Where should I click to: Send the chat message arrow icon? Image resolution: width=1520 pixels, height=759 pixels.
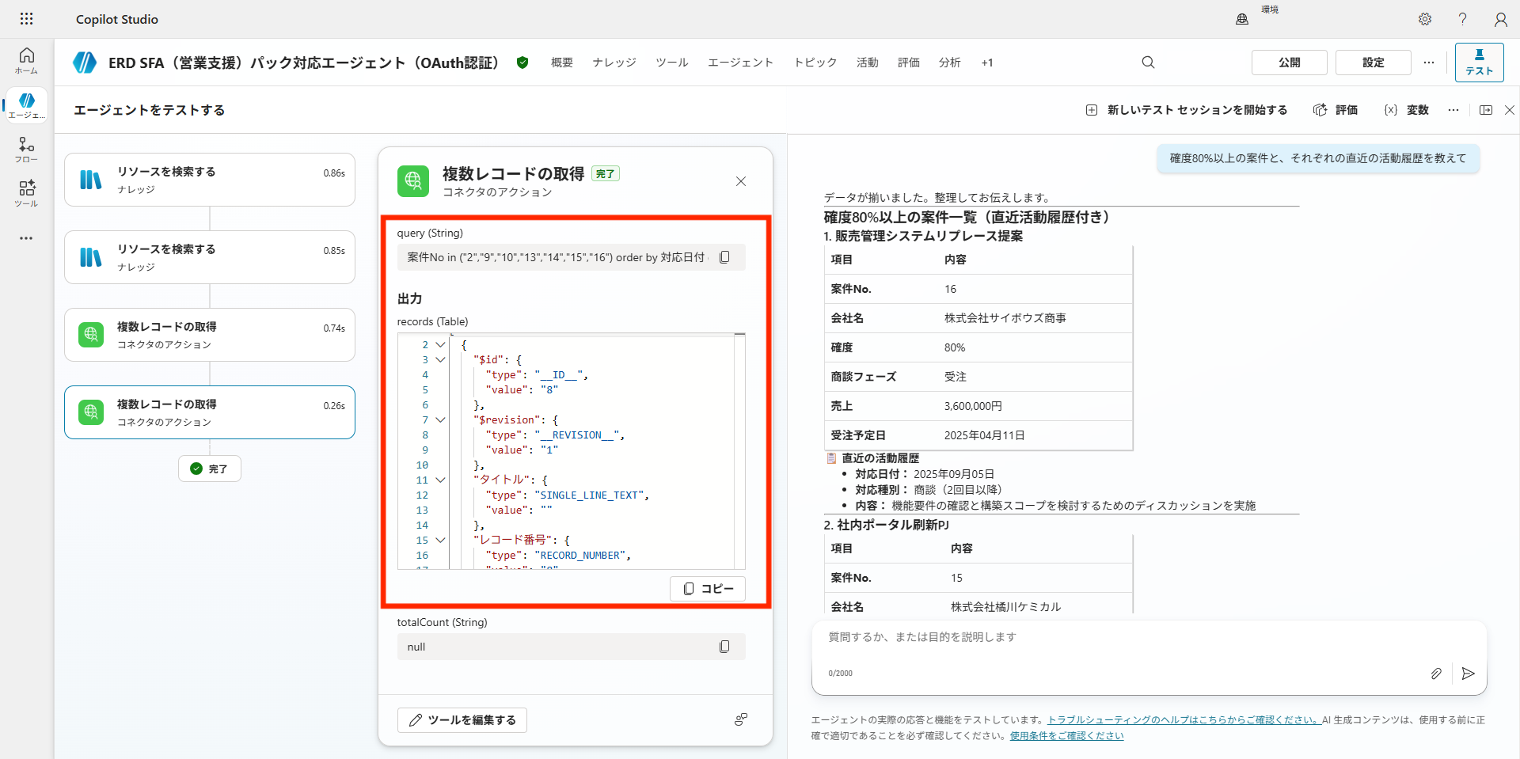pos(1469,674)
